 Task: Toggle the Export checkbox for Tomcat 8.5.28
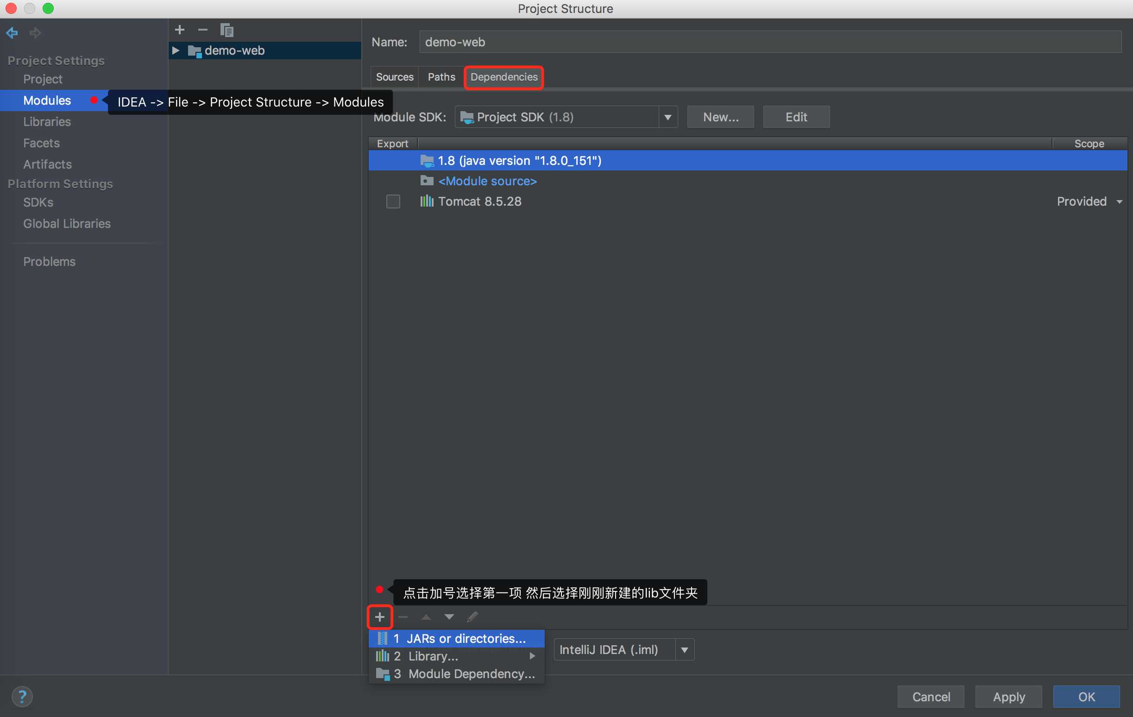(x=393, y=201)
